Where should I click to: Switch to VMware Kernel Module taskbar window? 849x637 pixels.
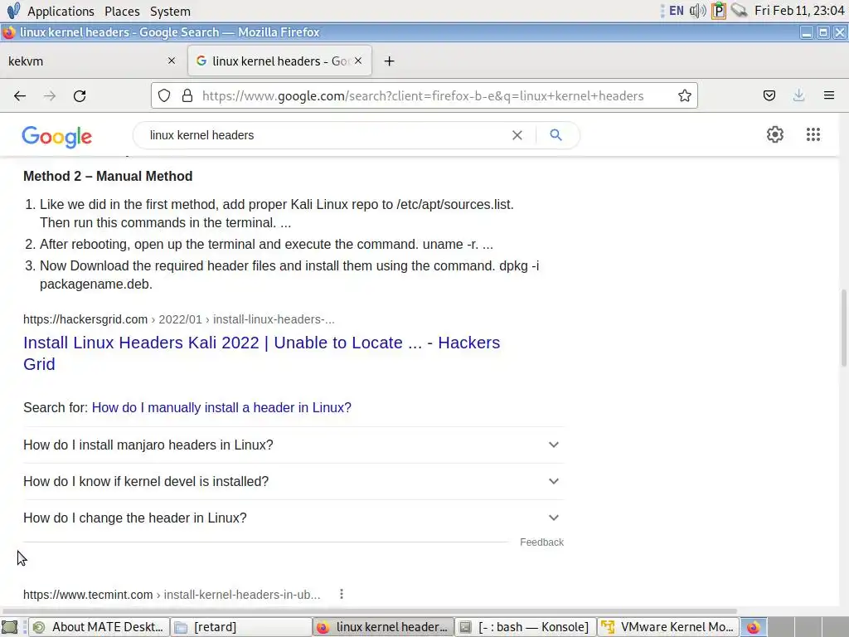pos(668,627)
